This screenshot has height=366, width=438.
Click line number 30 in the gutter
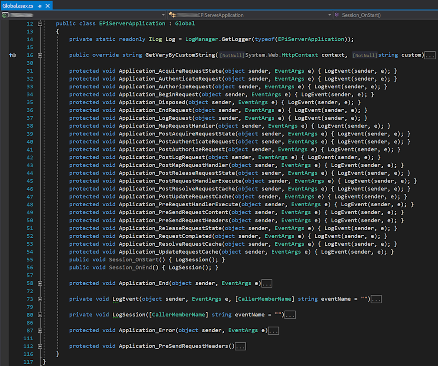[30, 63]
